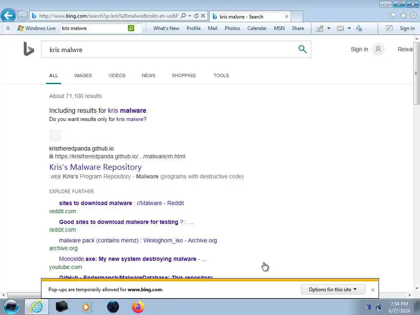Open the malware pack Archive.org link
The image size is (420, 315).
pos(138,240)
